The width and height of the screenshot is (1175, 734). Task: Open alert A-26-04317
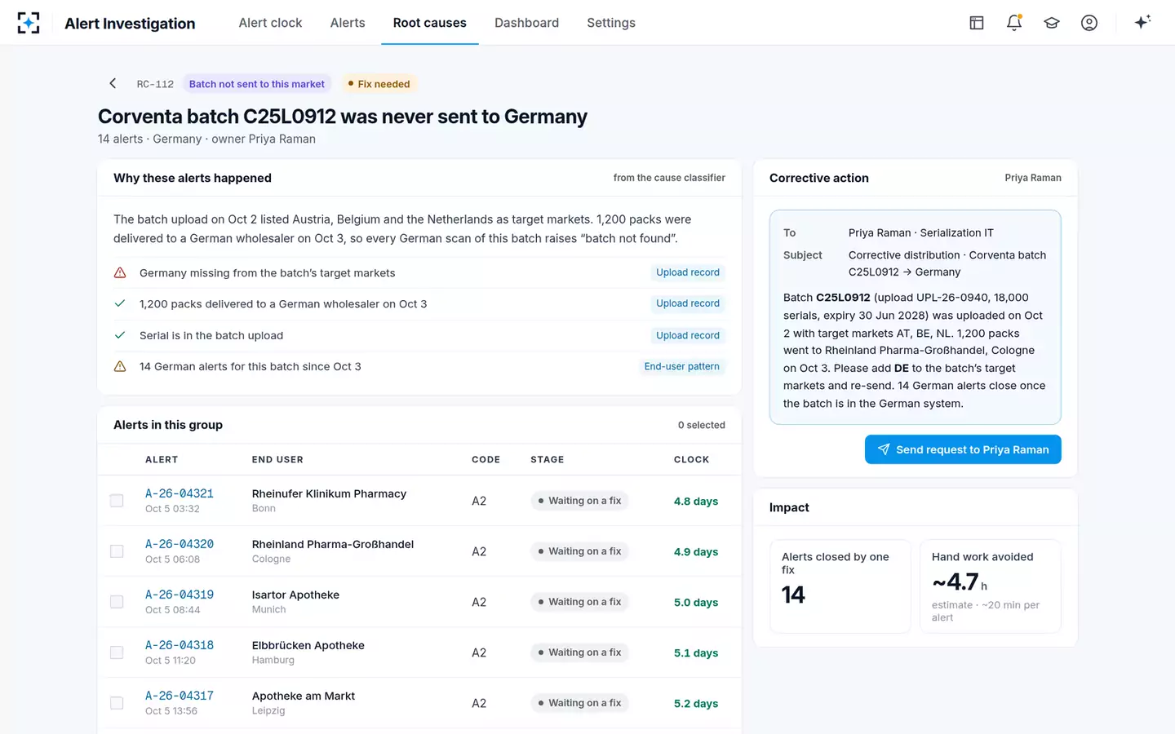coord(180,696)
